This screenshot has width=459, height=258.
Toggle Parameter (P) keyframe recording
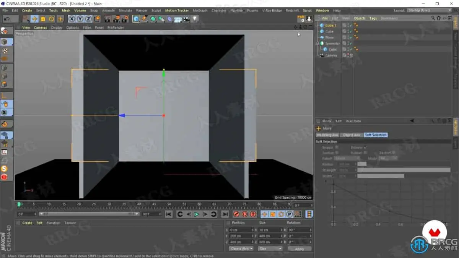pyautogui.click(x=290, y=214)
